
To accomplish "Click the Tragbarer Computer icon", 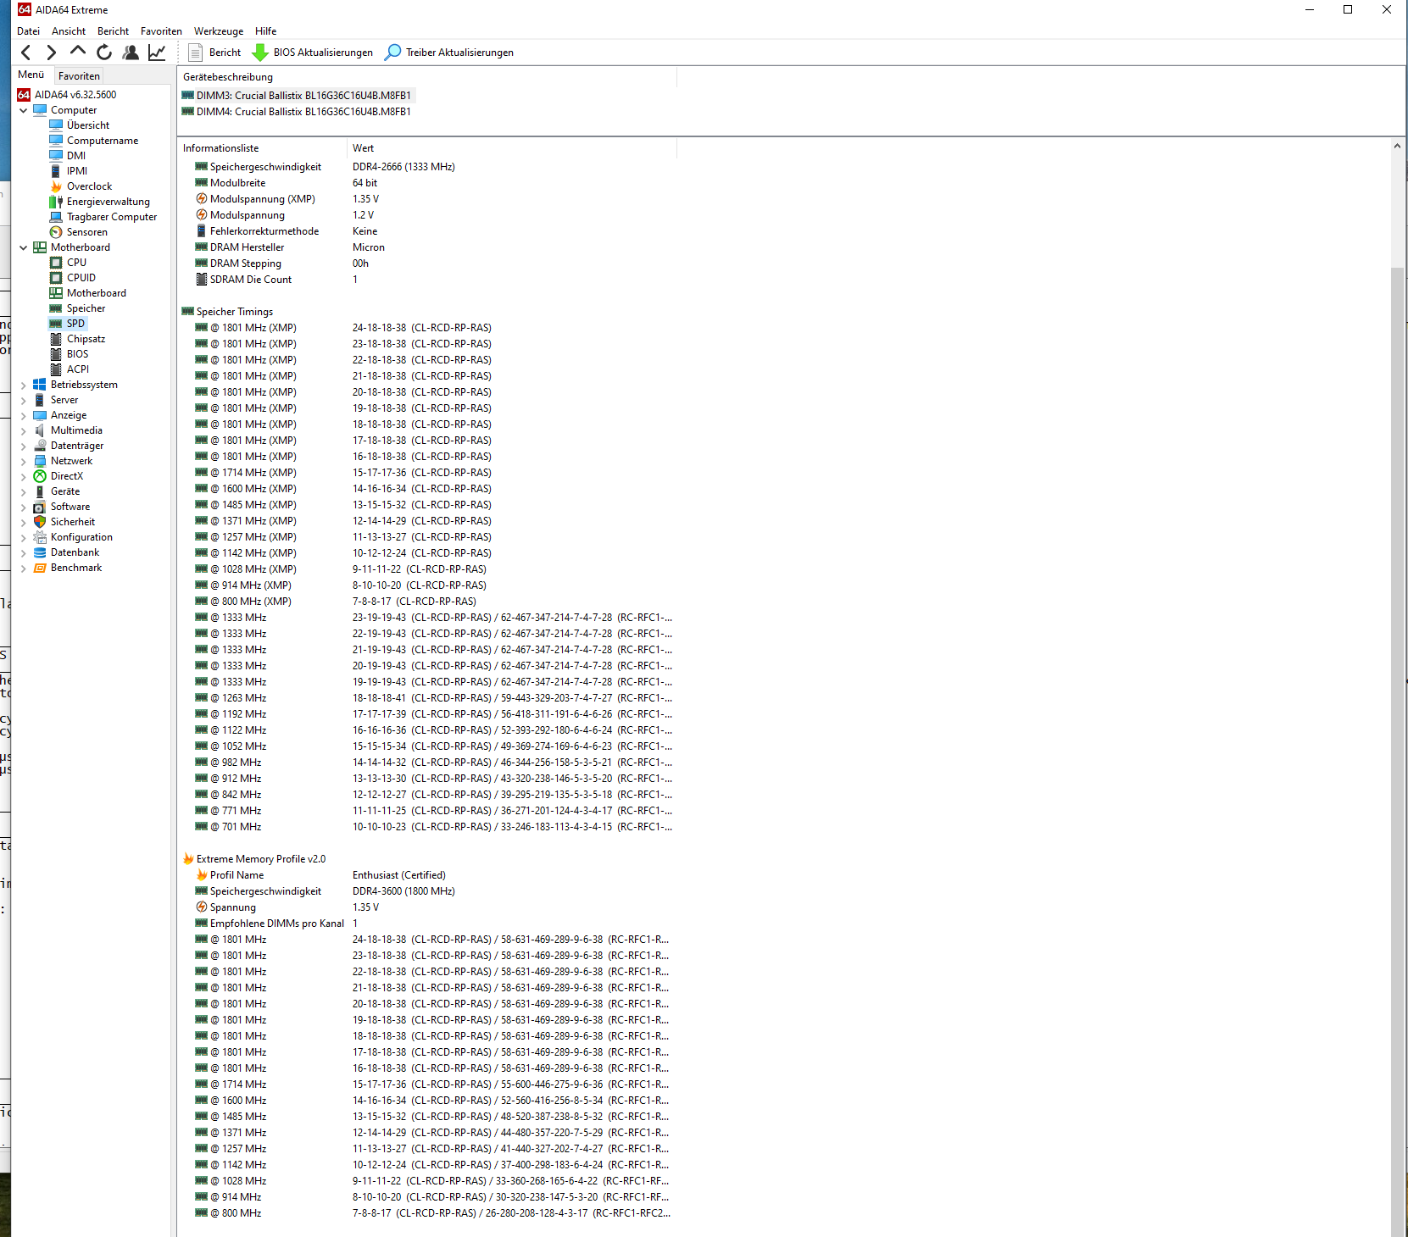I will coord(56,217).
